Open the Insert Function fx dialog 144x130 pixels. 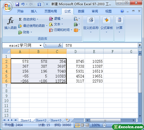point(11,23)
